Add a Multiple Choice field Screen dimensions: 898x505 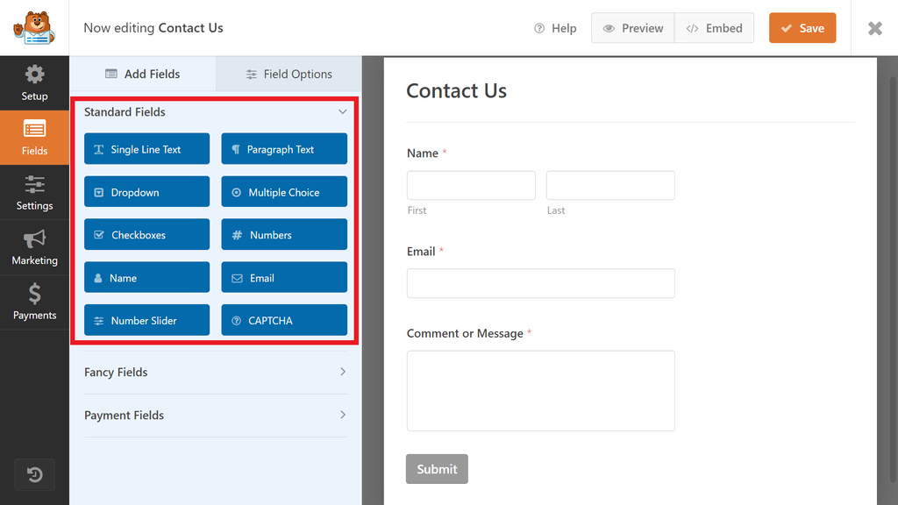[284, 192]
